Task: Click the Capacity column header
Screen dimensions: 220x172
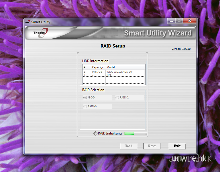Action: pyautogui.click(x=97, y=67)
